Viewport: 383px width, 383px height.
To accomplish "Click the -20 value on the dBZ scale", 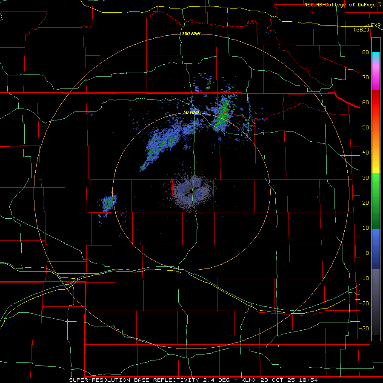I will (x=364, y=303).
